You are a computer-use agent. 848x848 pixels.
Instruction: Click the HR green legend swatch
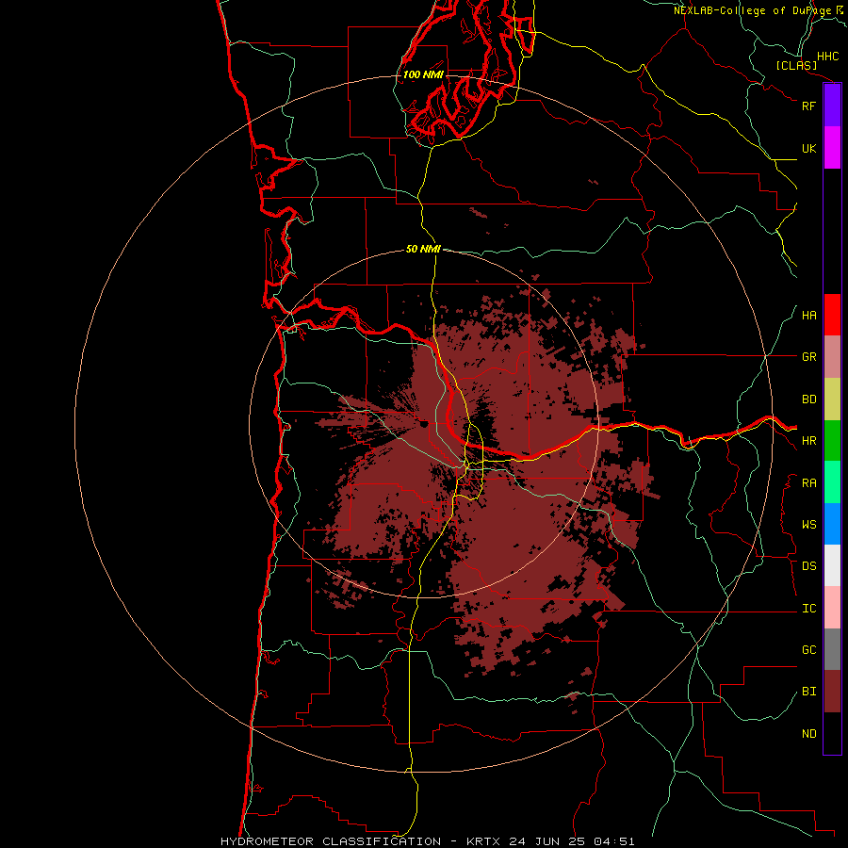pos(832,441)
